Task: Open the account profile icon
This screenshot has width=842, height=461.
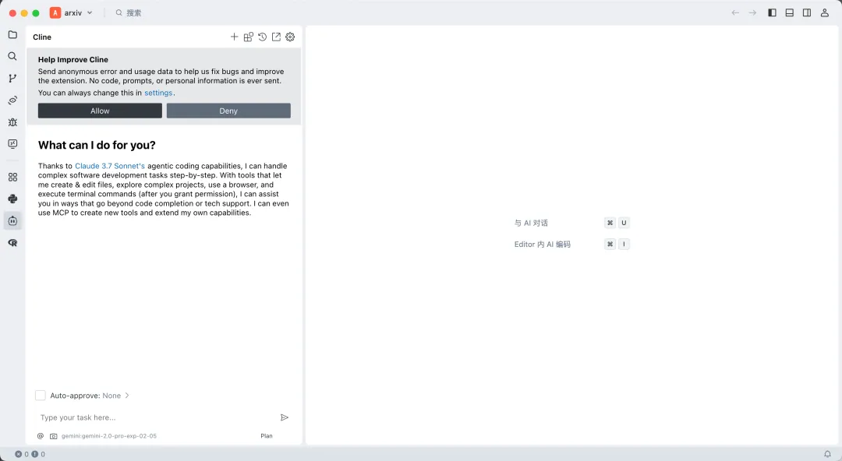Action: coord(824,13)
